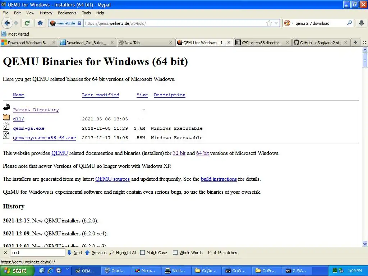Open the Downloads arrow button

tap(362, 23)
